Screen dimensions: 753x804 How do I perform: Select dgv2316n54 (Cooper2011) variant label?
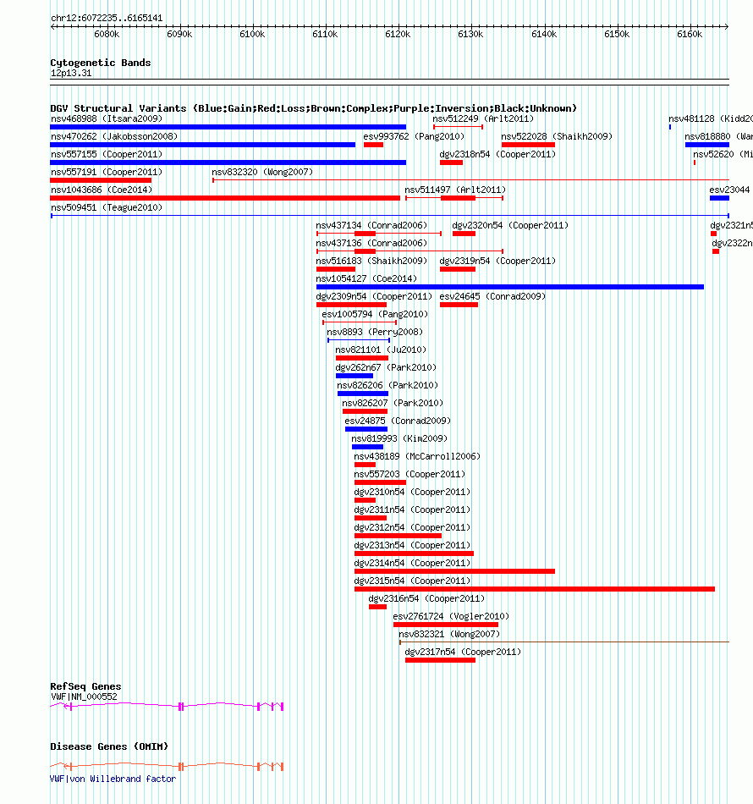pyautogui.click(x=426, y=599)
